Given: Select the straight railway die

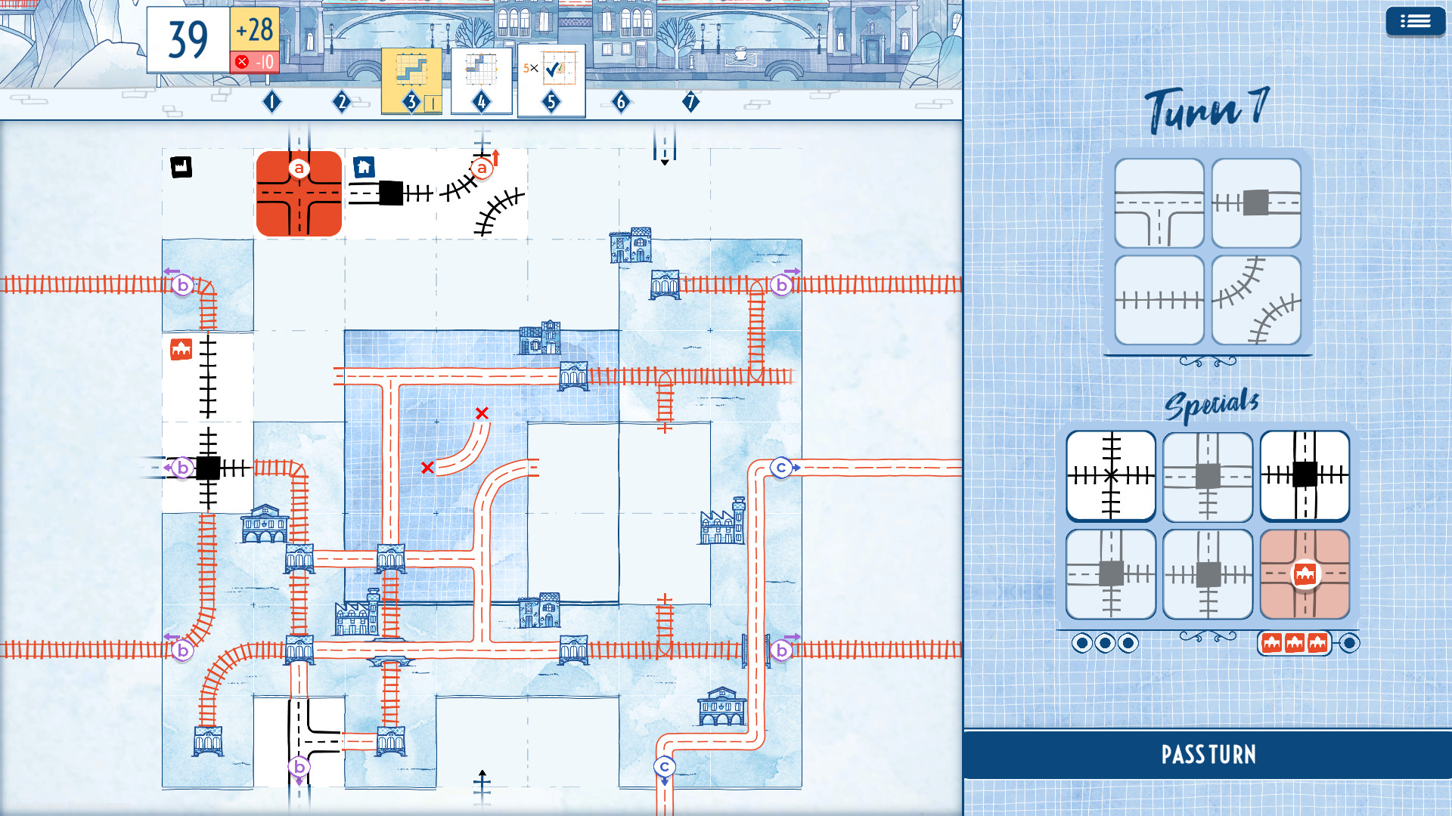Looking at the screenshot, I should pos(1158,300).
